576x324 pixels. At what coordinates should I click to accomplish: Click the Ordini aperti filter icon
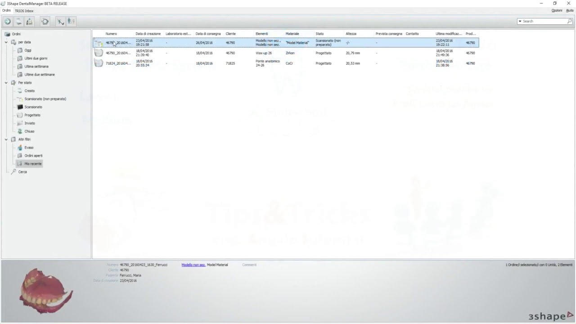coord(20,156)
